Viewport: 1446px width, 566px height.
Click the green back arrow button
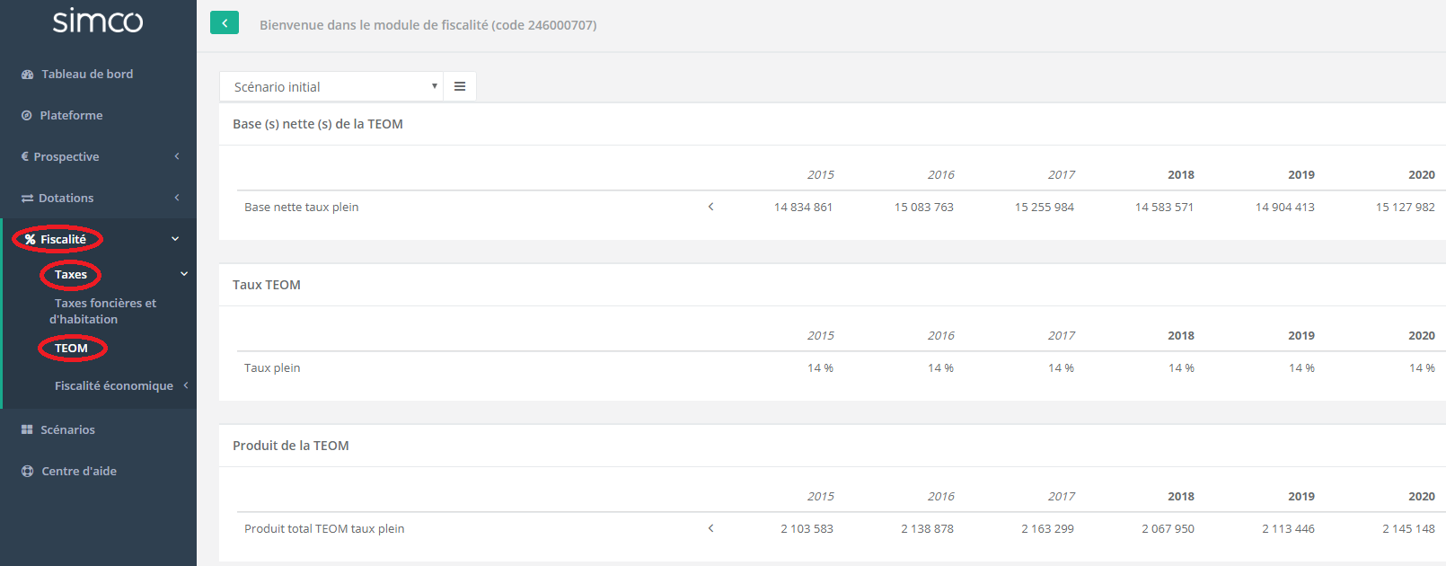pos(225,23)
